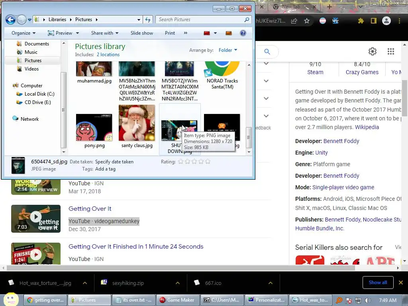Select Computer in the navigation pane
Viewport: 408px width, 306px height.
[x=31, y=85]
